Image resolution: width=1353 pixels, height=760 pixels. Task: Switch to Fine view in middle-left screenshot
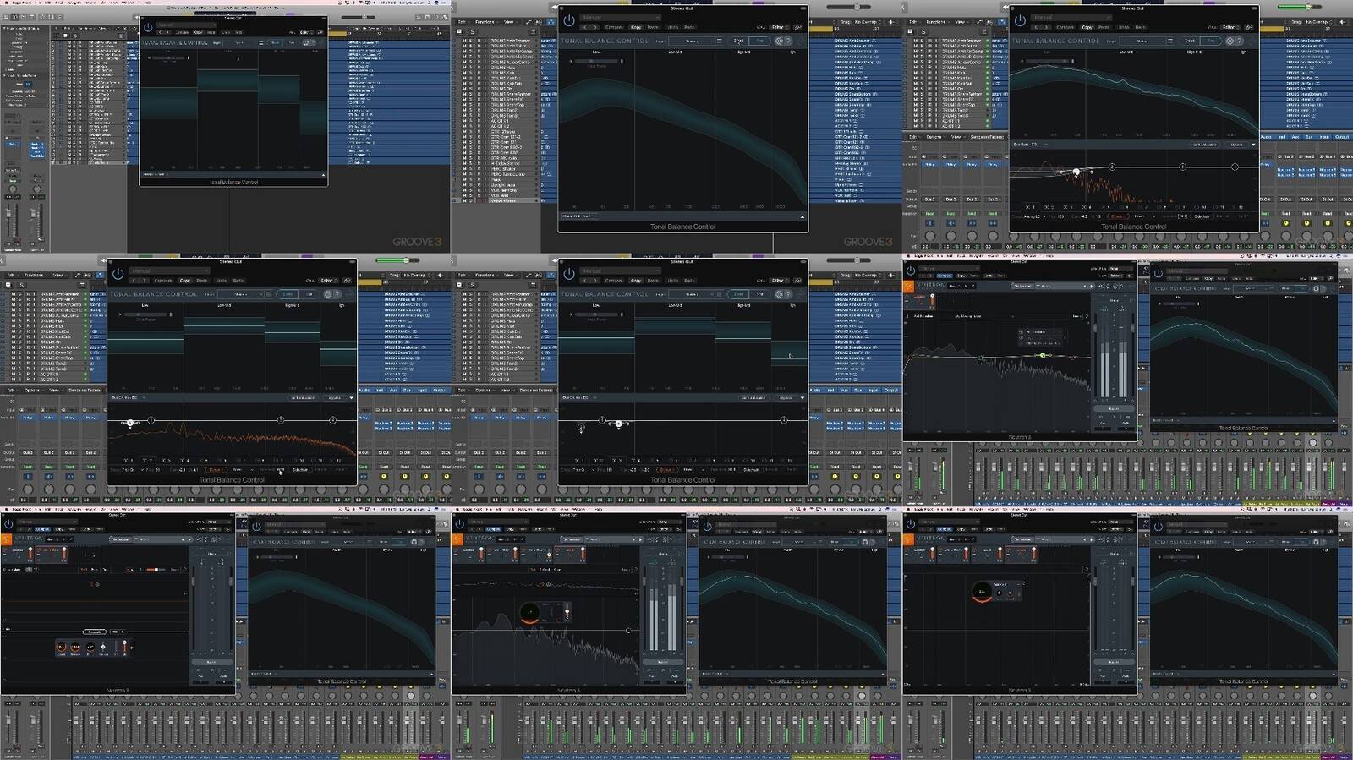click(x=309, y=294)
